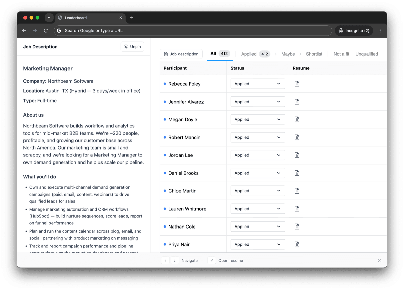
Task: Select participant Daniel Brooks
Action: (183, 173)
